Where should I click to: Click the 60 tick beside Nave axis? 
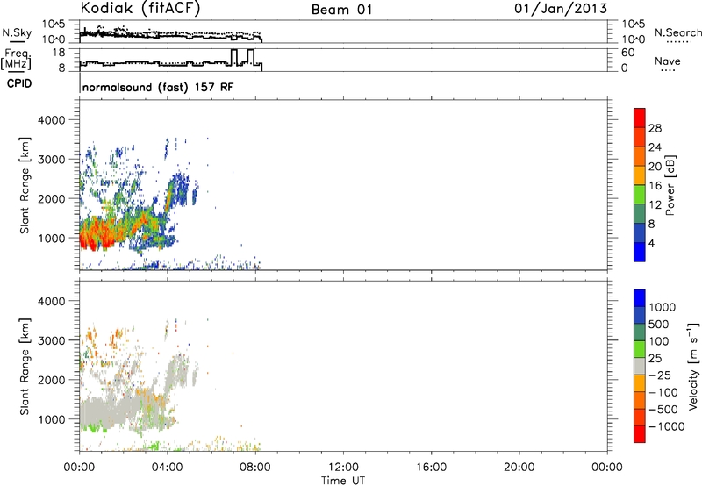coord(627,53)
